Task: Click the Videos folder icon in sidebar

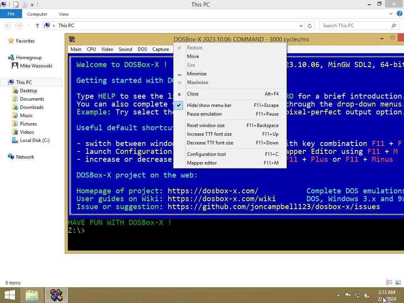Action: pyautogui.click(x=15, y=132)
